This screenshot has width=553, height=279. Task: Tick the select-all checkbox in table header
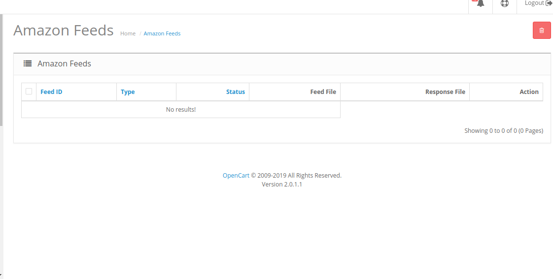[x=29, y=91]
